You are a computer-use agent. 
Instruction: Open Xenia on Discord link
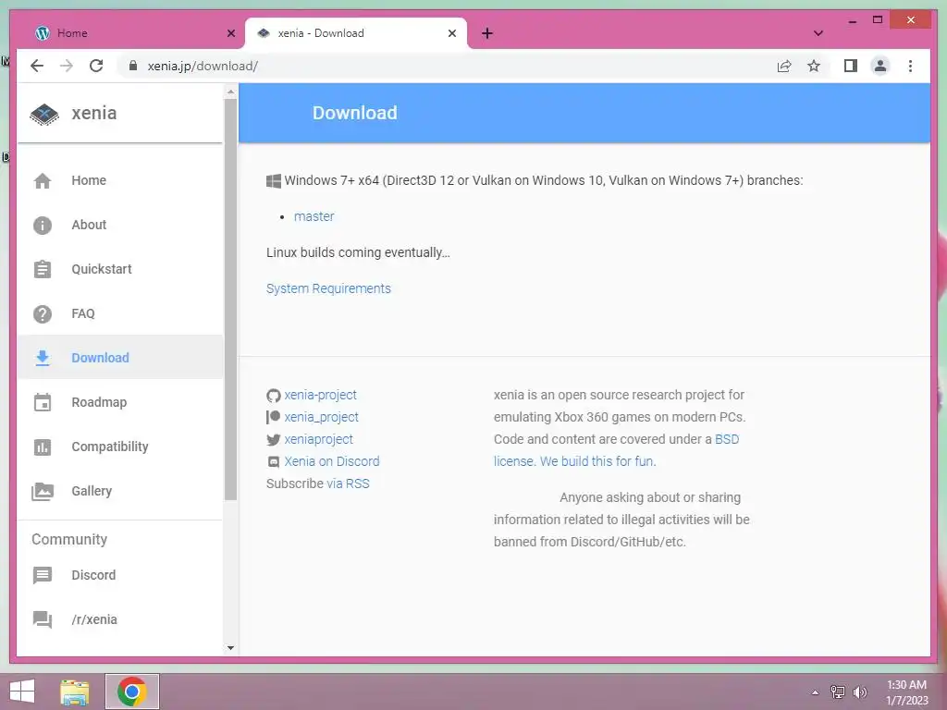[332, 462]
